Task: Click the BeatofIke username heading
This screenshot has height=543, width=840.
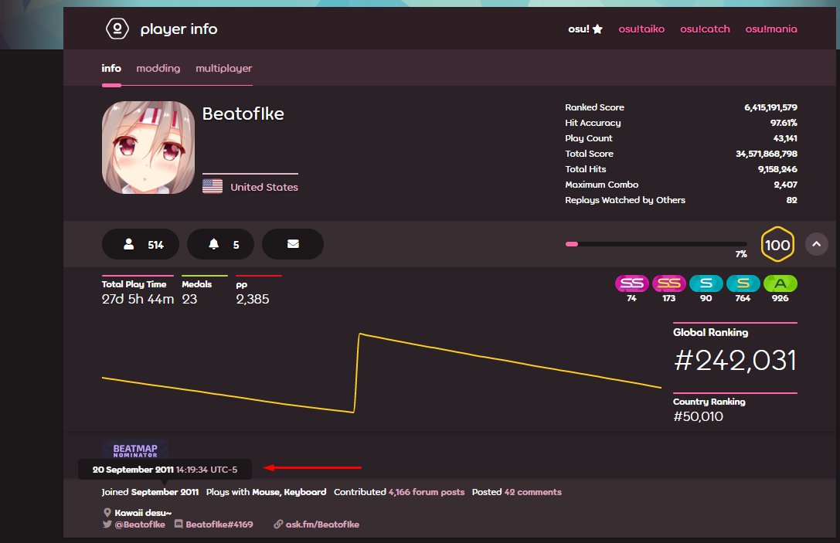Action: pyautogui.click(x=243, y=114)
